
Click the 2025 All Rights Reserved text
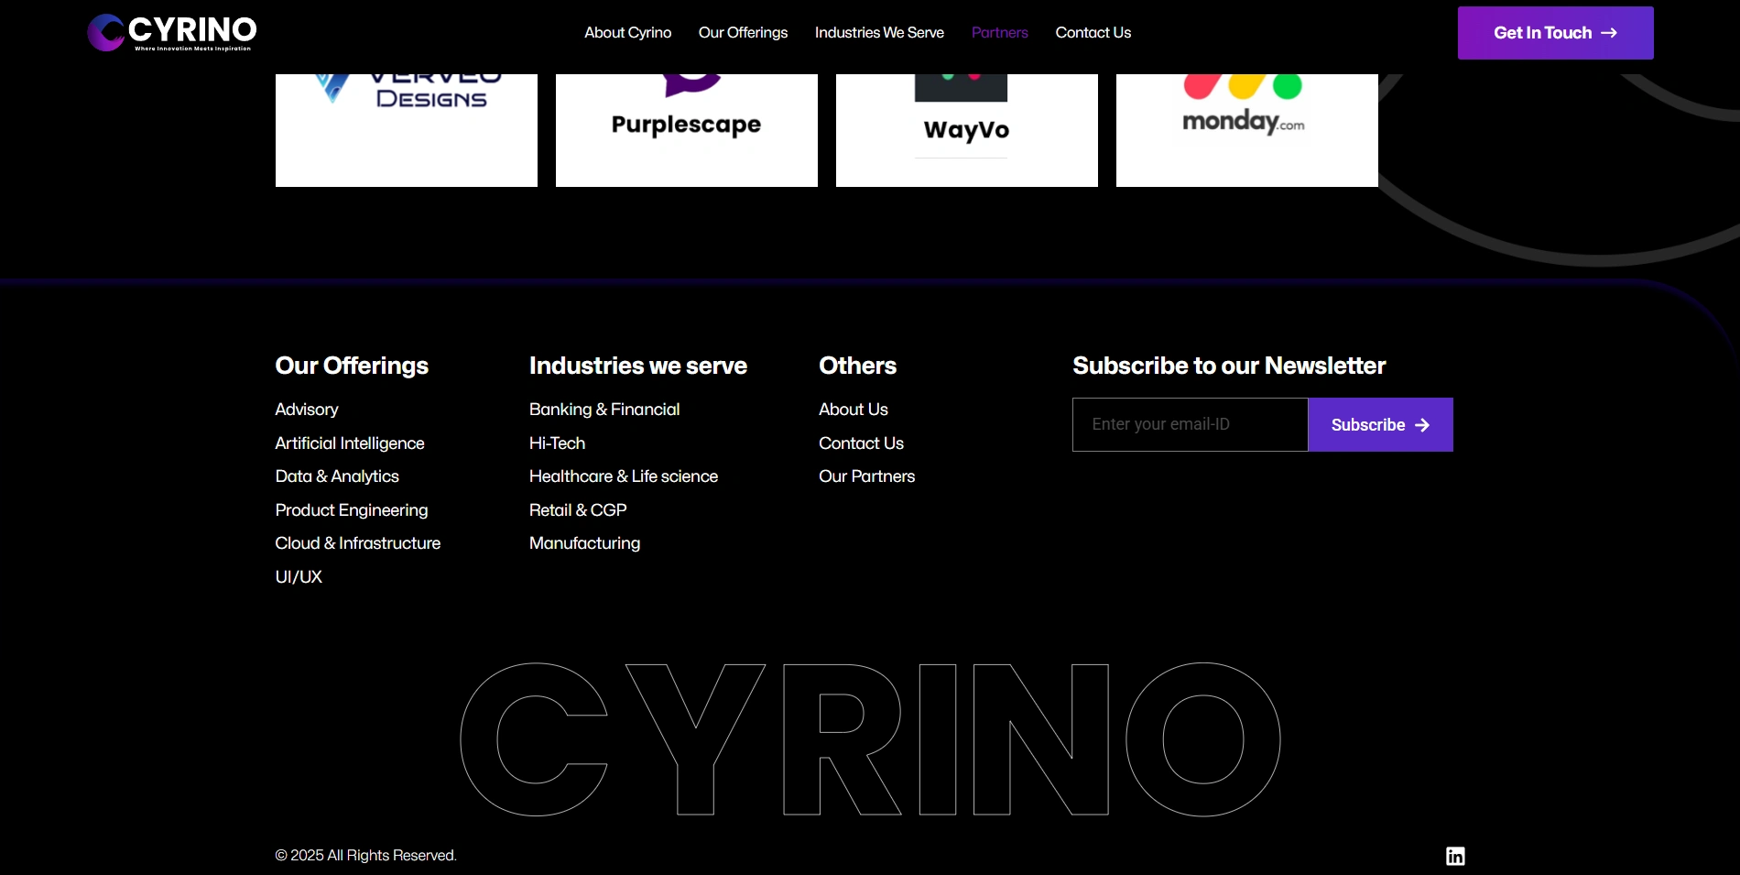[366, 856]
